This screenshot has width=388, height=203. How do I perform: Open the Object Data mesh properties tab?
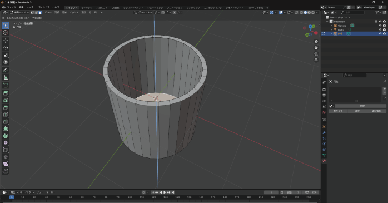tap(324, 155)
